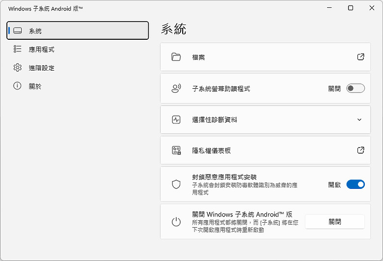The width and height of the screenshot is (383, 261).
Task: Click the 檔案 label text
Action: 198,57
